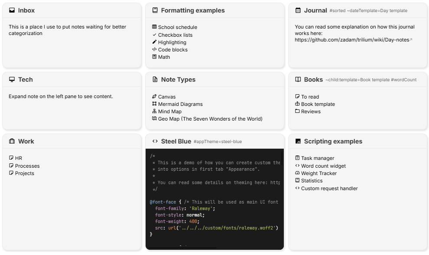Screen dimensions: 429x255
Task: Open the Mermaid Diagrams note
Action: [x=180, y=104]
